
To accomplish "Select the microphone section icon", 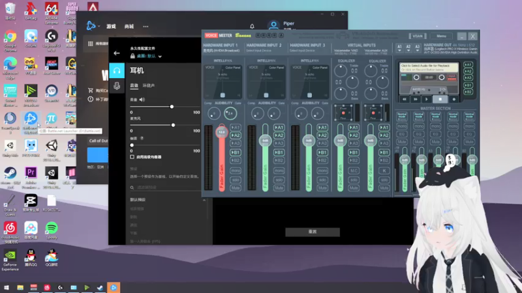I will pyautogui.click(x=117, y=86).
